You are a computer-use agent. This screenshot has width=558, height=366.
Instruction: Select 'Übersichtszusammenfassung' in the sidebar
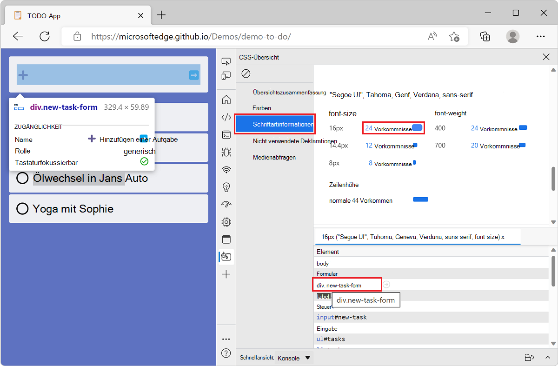[x=279, y=93]
